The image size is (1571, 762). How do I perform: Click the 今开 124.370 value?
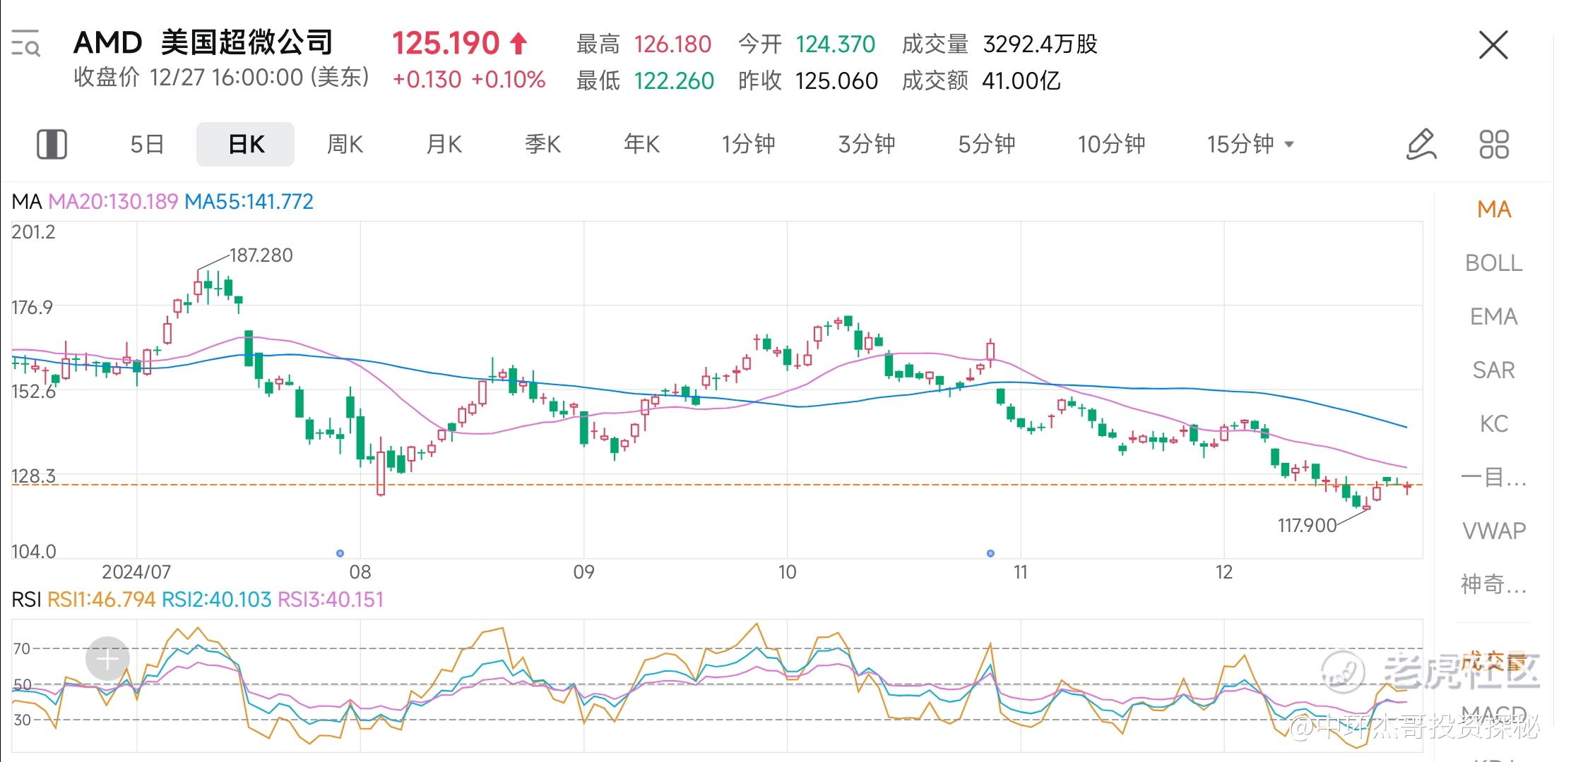coord(836,44)
